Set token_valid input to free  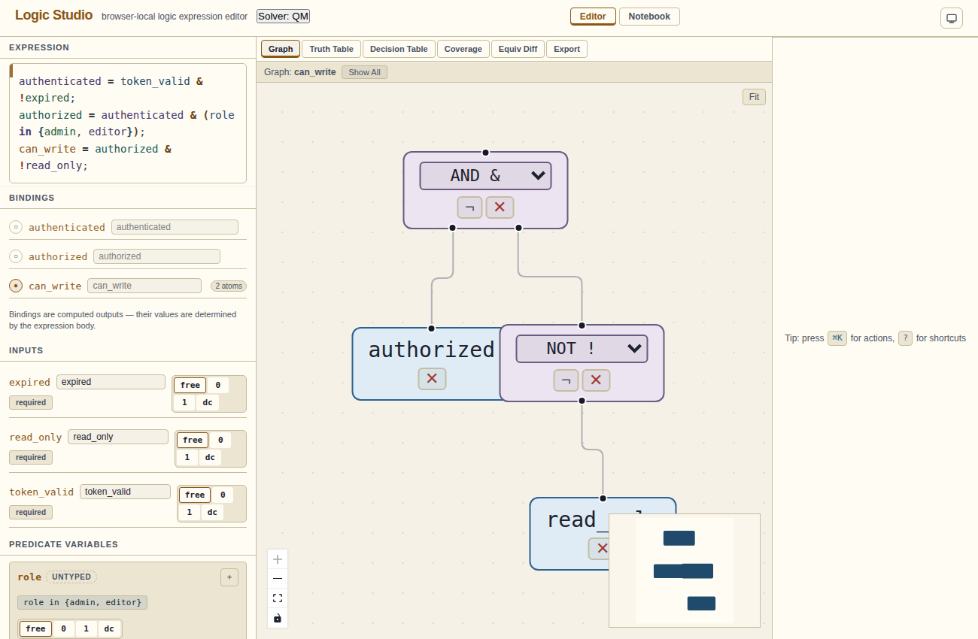[x=195, y=495]
